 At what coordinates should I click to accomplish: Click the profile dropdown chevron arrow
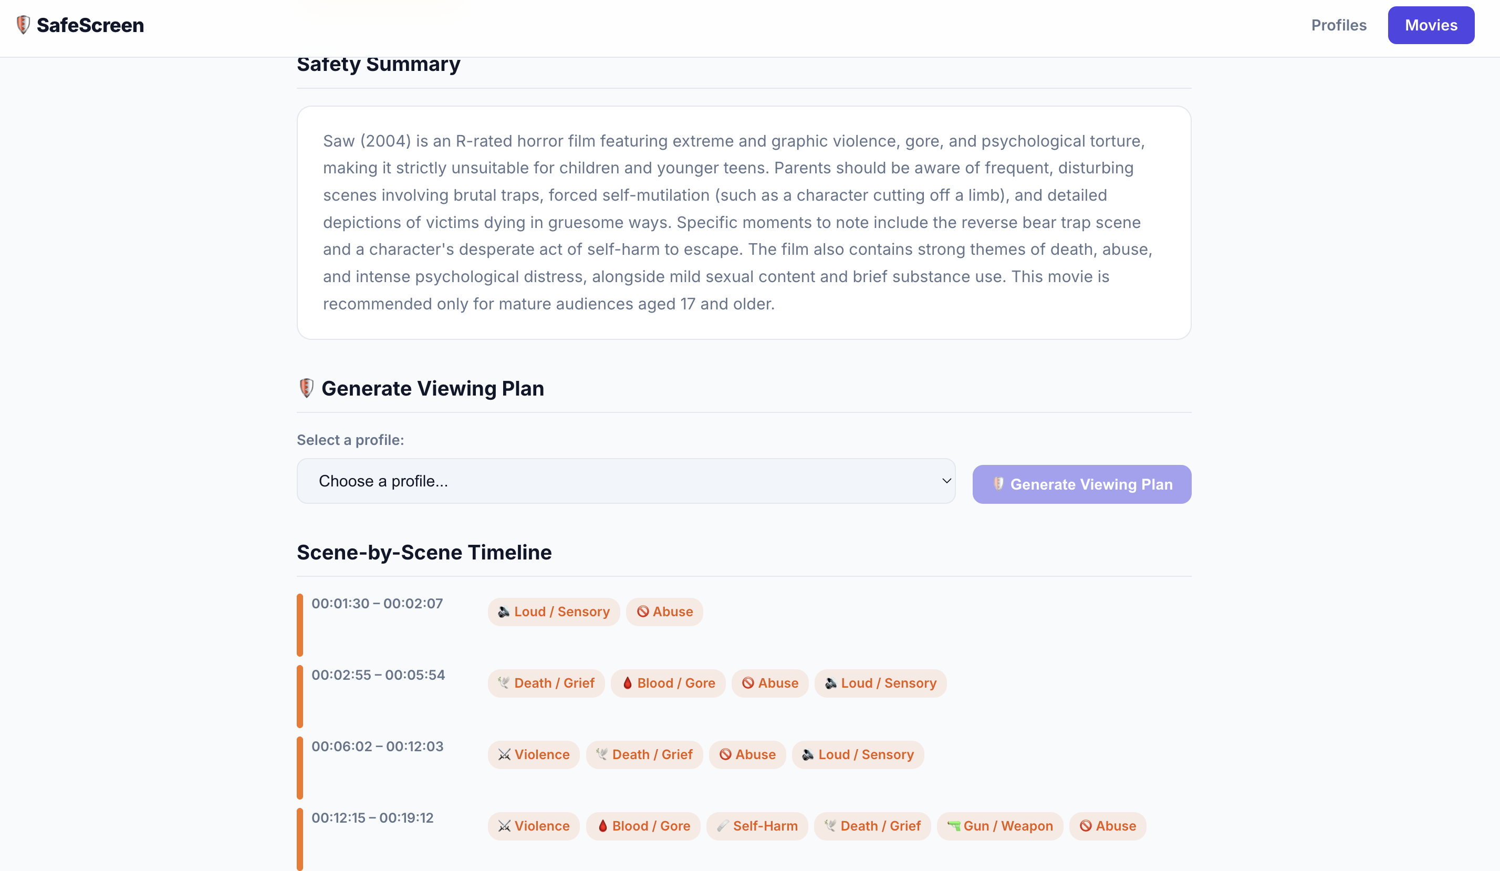946,481
